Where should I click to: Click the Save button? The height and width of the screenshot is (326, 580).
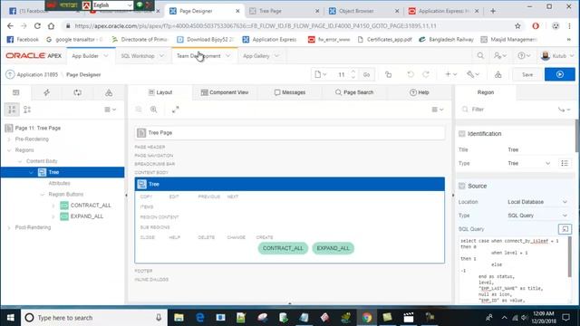(x=527, y=74)
